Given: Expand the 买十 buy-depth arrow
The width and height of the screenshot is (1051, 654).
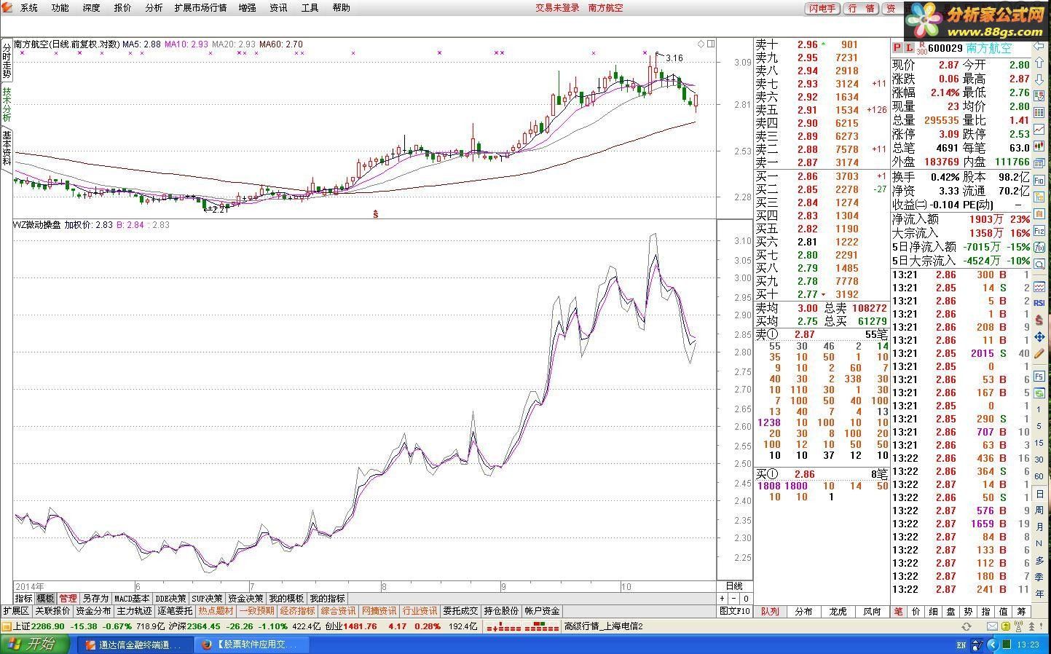Looking at the screenshot, I should [824, 294].
